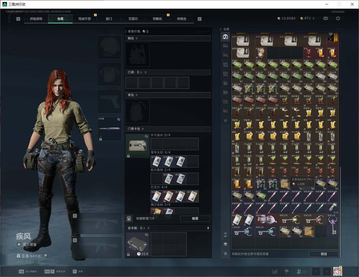Click the Ctrl F 转移全部 button
The image size is (359, 277).
pyautogui.click(x=55, y=271)
